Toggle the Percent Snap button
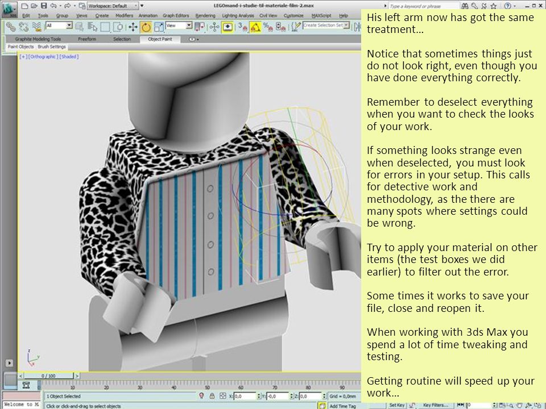This screenshot has width=546, height=409. [268, 27]
